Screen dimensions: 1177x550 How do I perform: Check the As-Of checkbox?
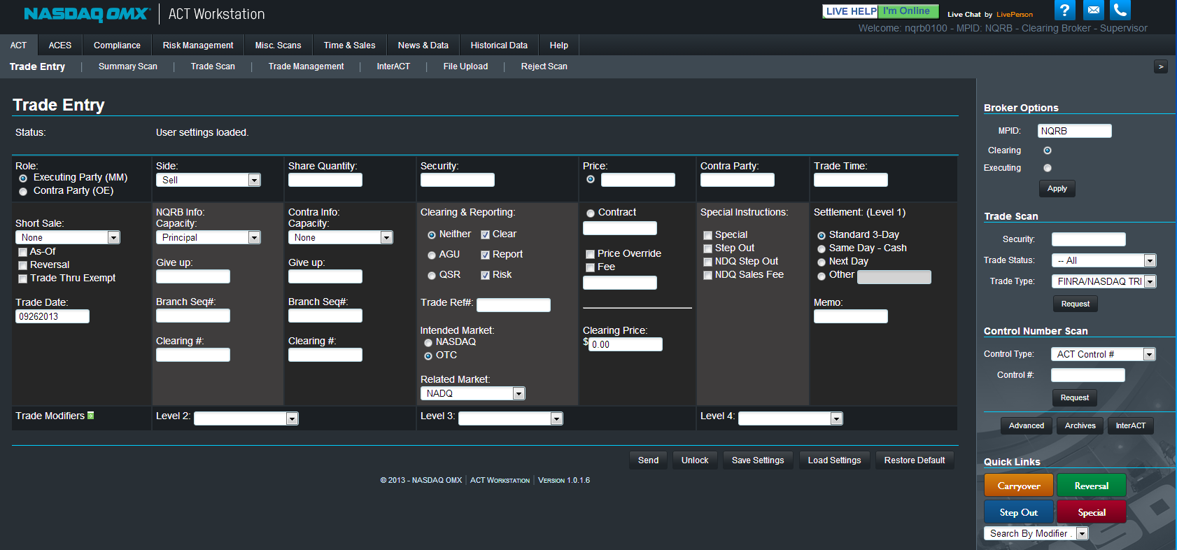pyautogui.click(x=22, y=252)
